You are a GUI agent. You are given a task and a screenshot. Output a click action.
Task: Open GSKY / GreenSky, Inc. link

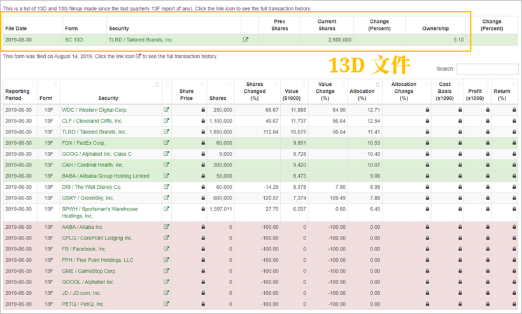[x=88, y=198]
